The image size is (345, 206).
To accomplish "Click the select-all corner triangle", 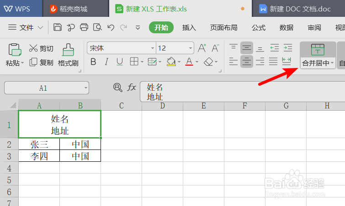I will (x=12, y=105).
